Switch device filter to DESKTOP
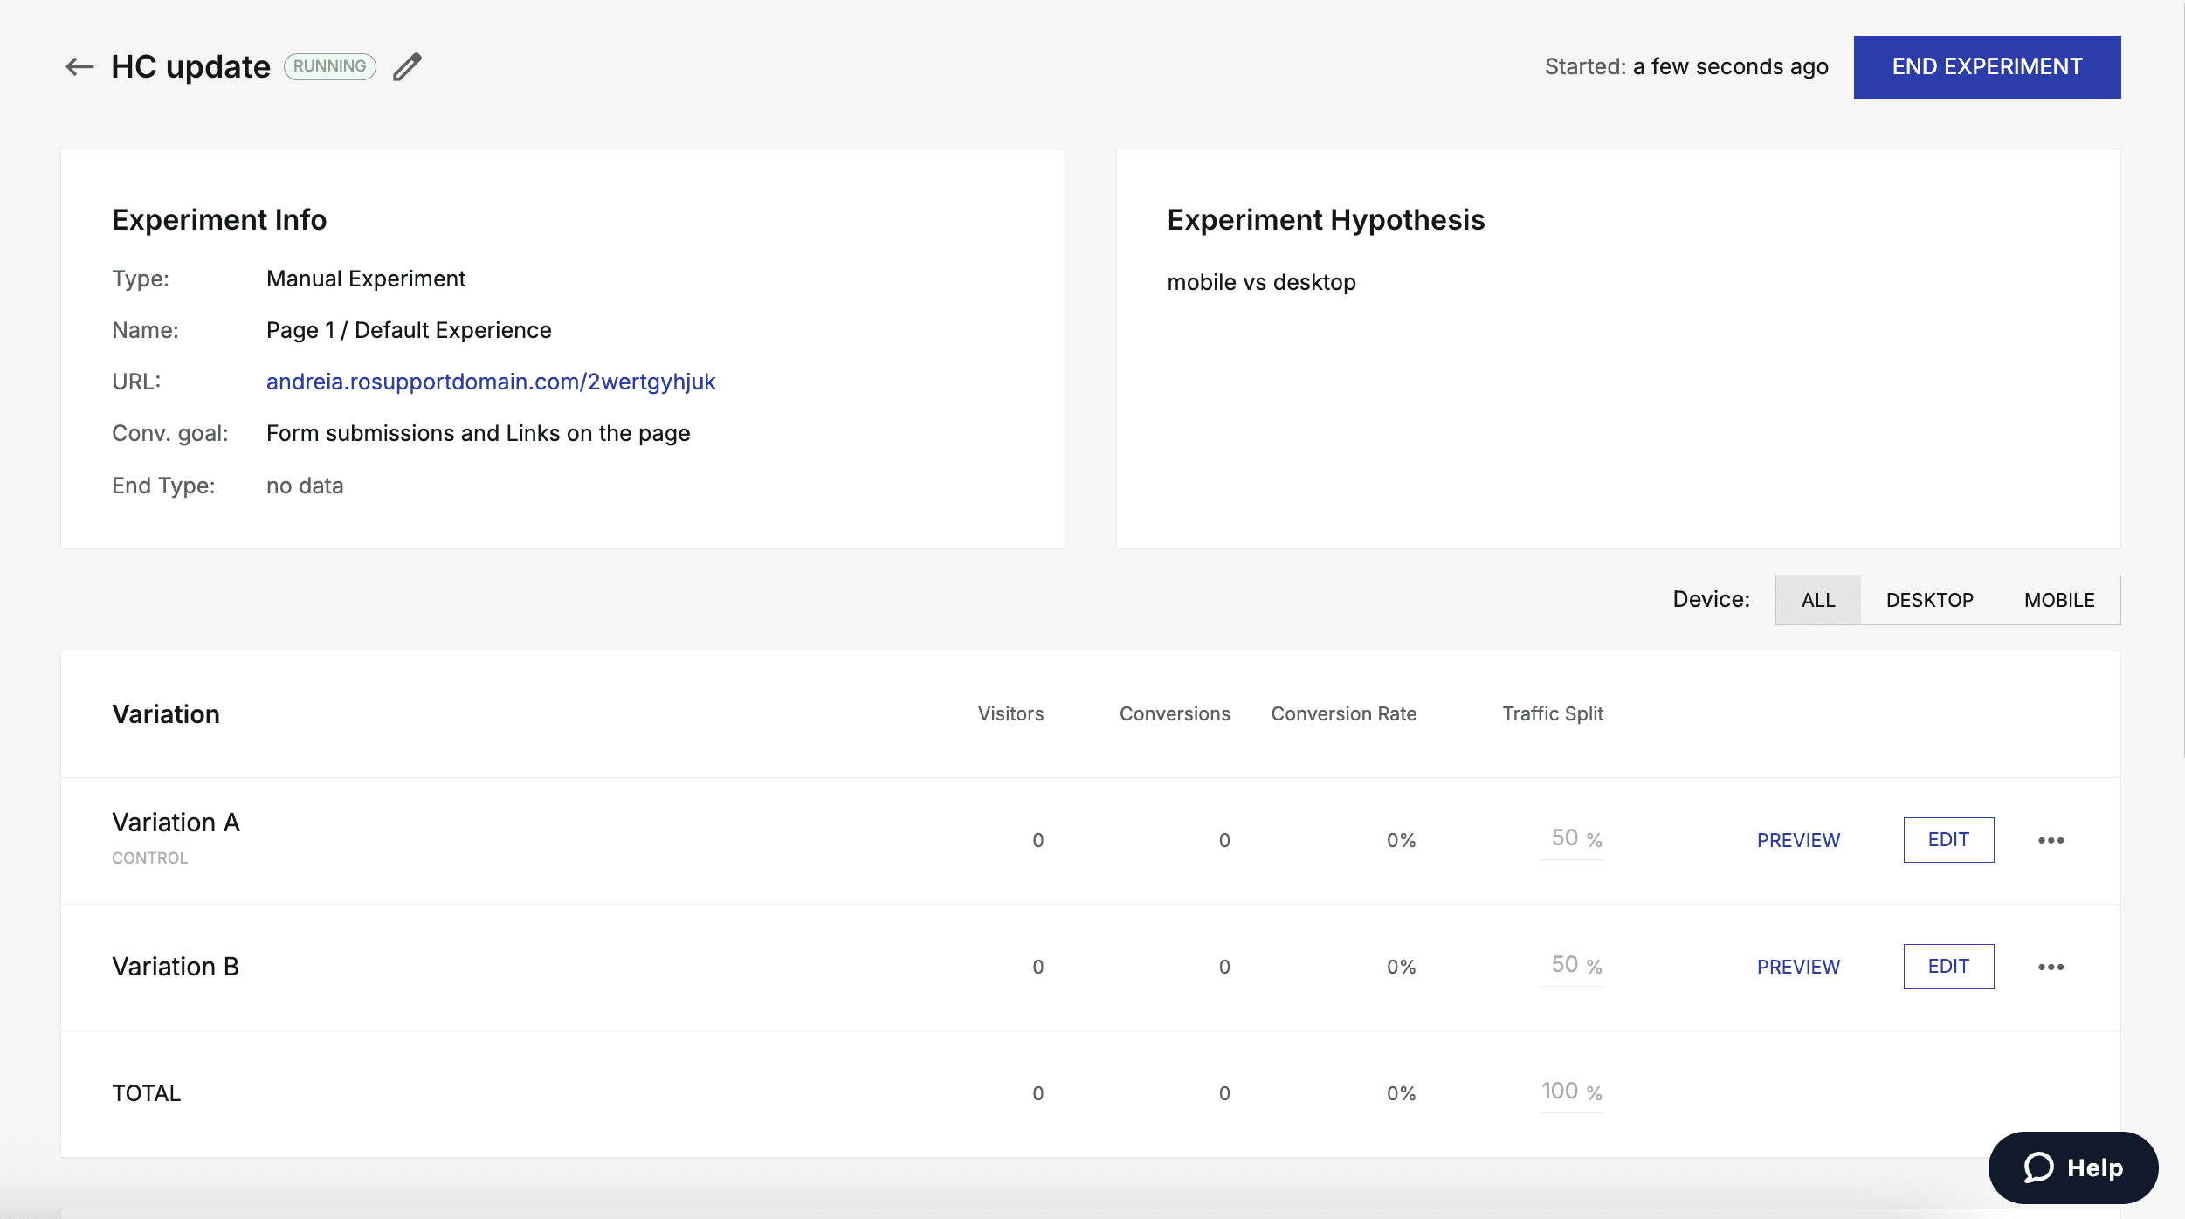Screen dimensions: 2185x1219 (x=1931, y=600)
